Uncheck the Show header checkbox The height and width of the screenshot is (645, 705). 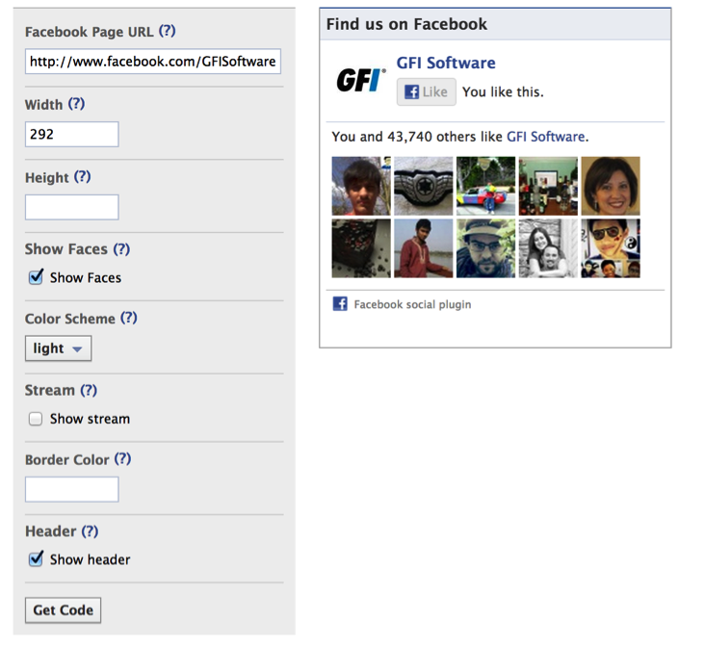(36, 559)
